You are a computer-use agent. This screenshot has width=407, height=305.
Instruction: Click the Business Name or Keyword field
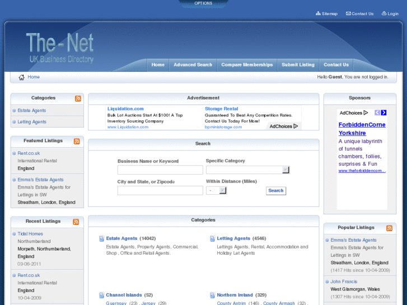click(160, 170)
